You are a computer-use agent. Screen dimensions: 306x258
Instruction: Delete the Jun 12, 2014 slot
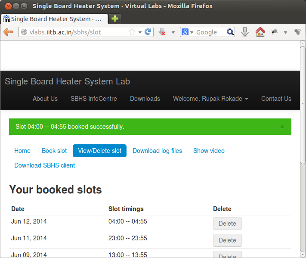point(227,224)
